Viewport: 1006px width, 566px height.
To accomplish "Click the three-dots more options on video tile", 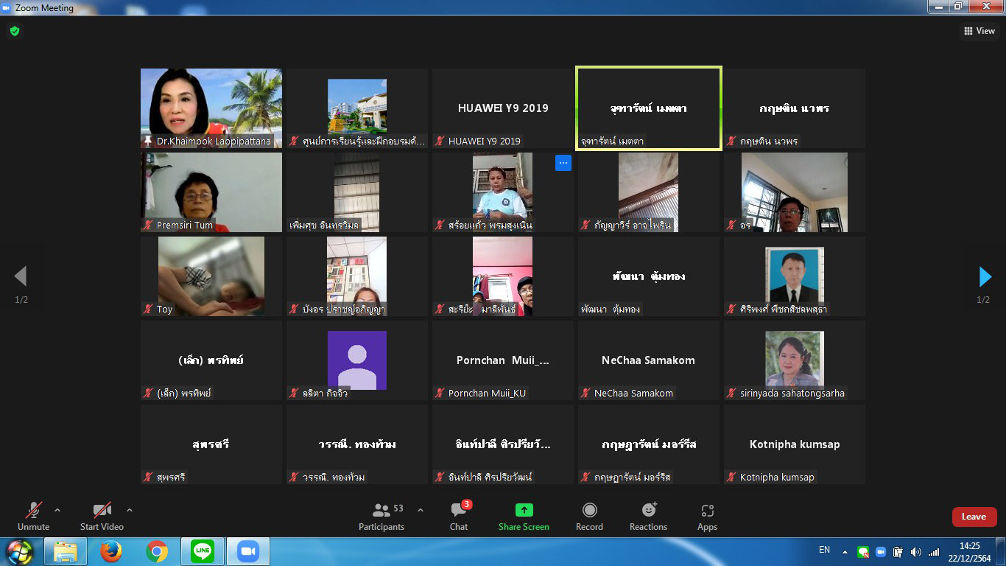I will point(563,163).
